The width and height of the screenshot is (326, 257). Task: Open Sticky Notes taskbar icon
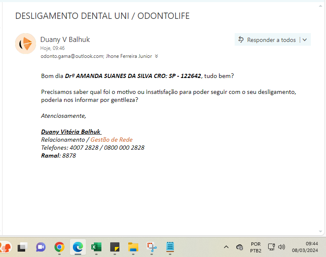click(x=115, y=247)
